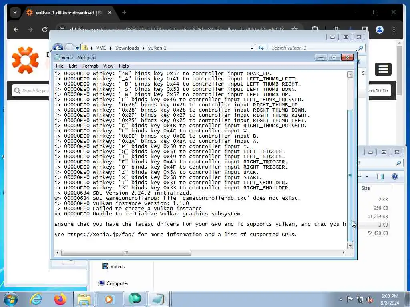The image size is (410, 307).
Task: Open the Notepad Format menu
Action: [90, 66]
